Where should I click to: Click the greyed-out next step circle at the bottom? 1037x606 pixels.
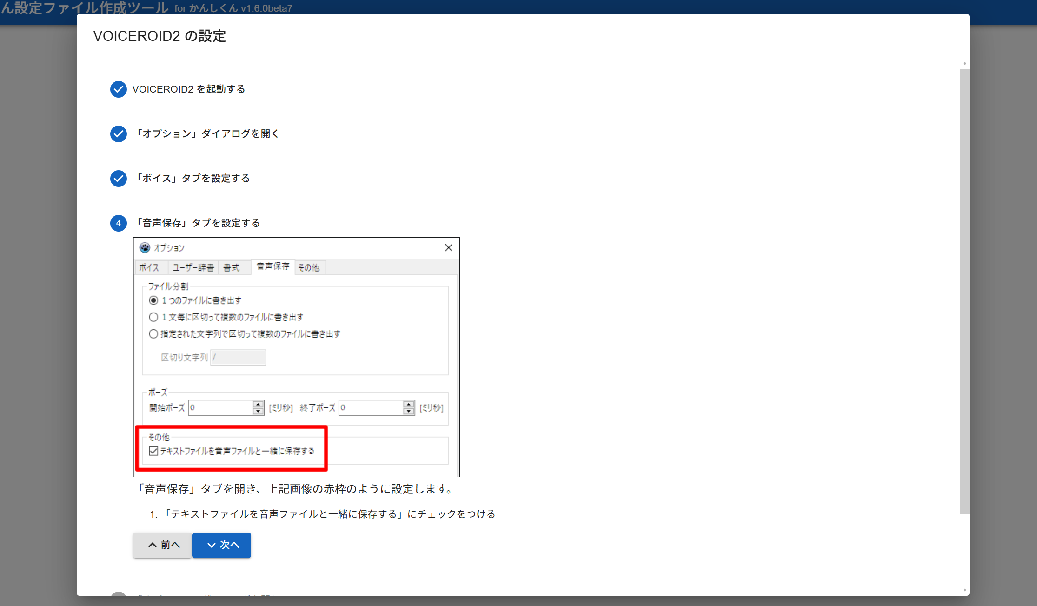point(118,594)
